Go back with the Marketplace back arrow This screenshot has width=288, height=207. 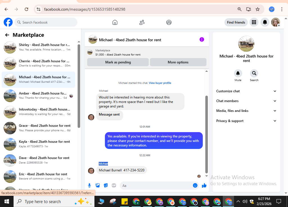7,35
